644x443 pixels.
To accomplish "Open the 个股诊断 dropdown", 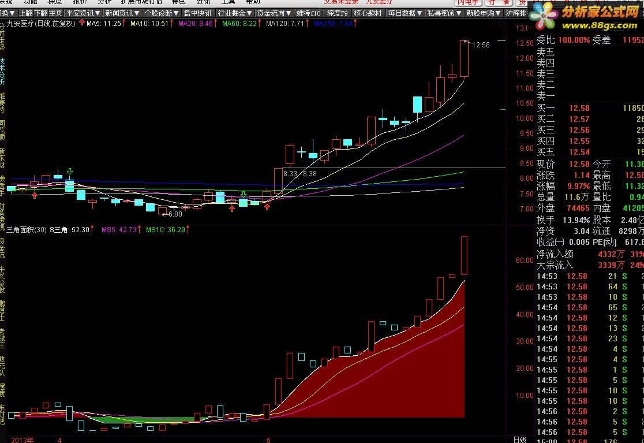I will click(162, 13).
